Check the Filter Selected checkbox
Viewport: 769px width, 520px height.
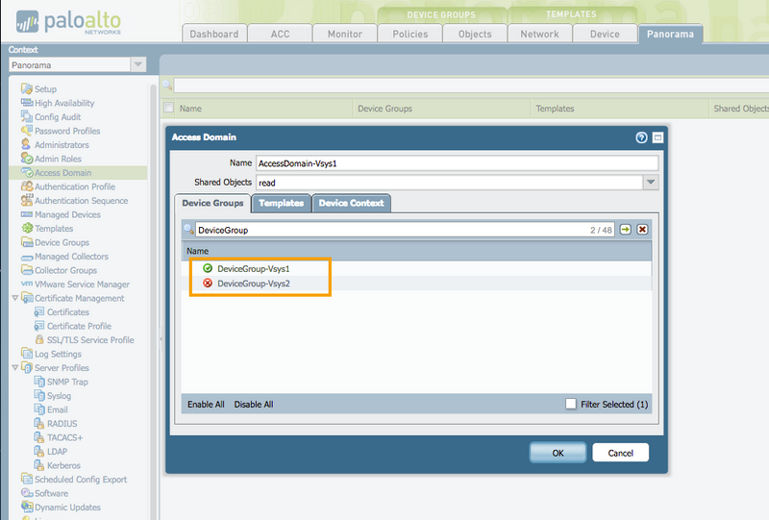pyautogui.click(x=570, y=404)
